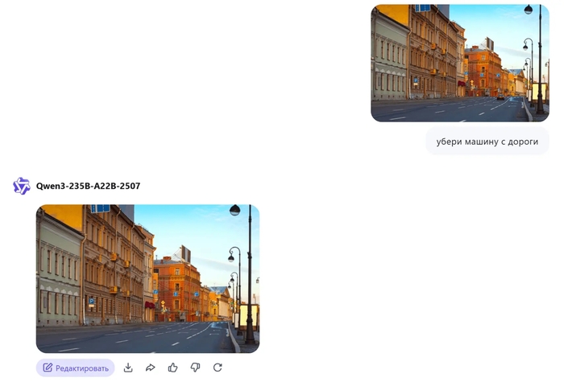Click the orange building in generated image
The height and width of the screenshot is (382, 564).
(177, 290)
